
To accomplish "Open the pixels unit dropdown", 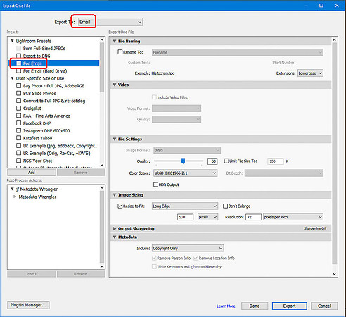I will [207, 217].
